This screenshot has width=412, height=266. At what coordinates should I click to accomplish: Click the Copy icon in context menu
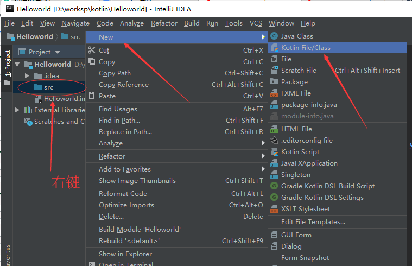coord(92,61)
